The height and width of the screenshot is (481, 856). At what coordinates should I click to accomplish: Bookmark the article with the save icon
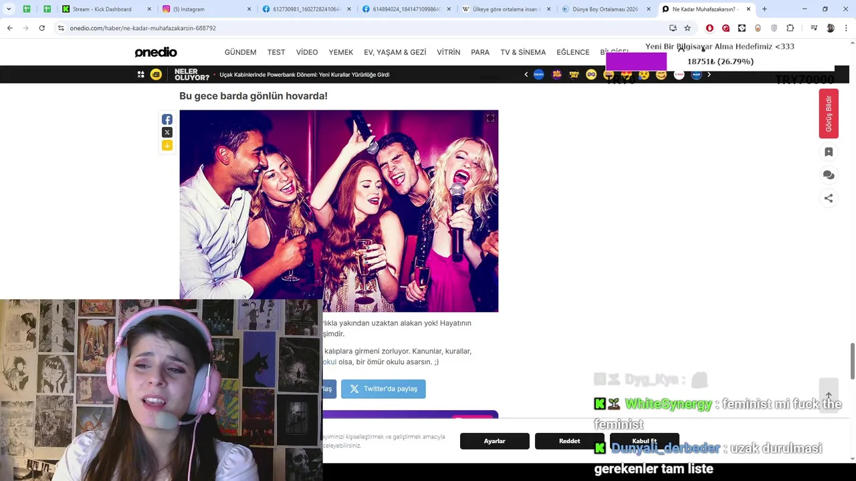click(829, 152)
